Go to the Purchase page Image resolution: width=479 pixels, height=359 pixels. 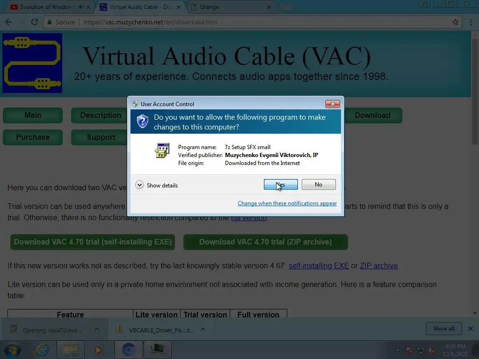[x=33, y=137]
